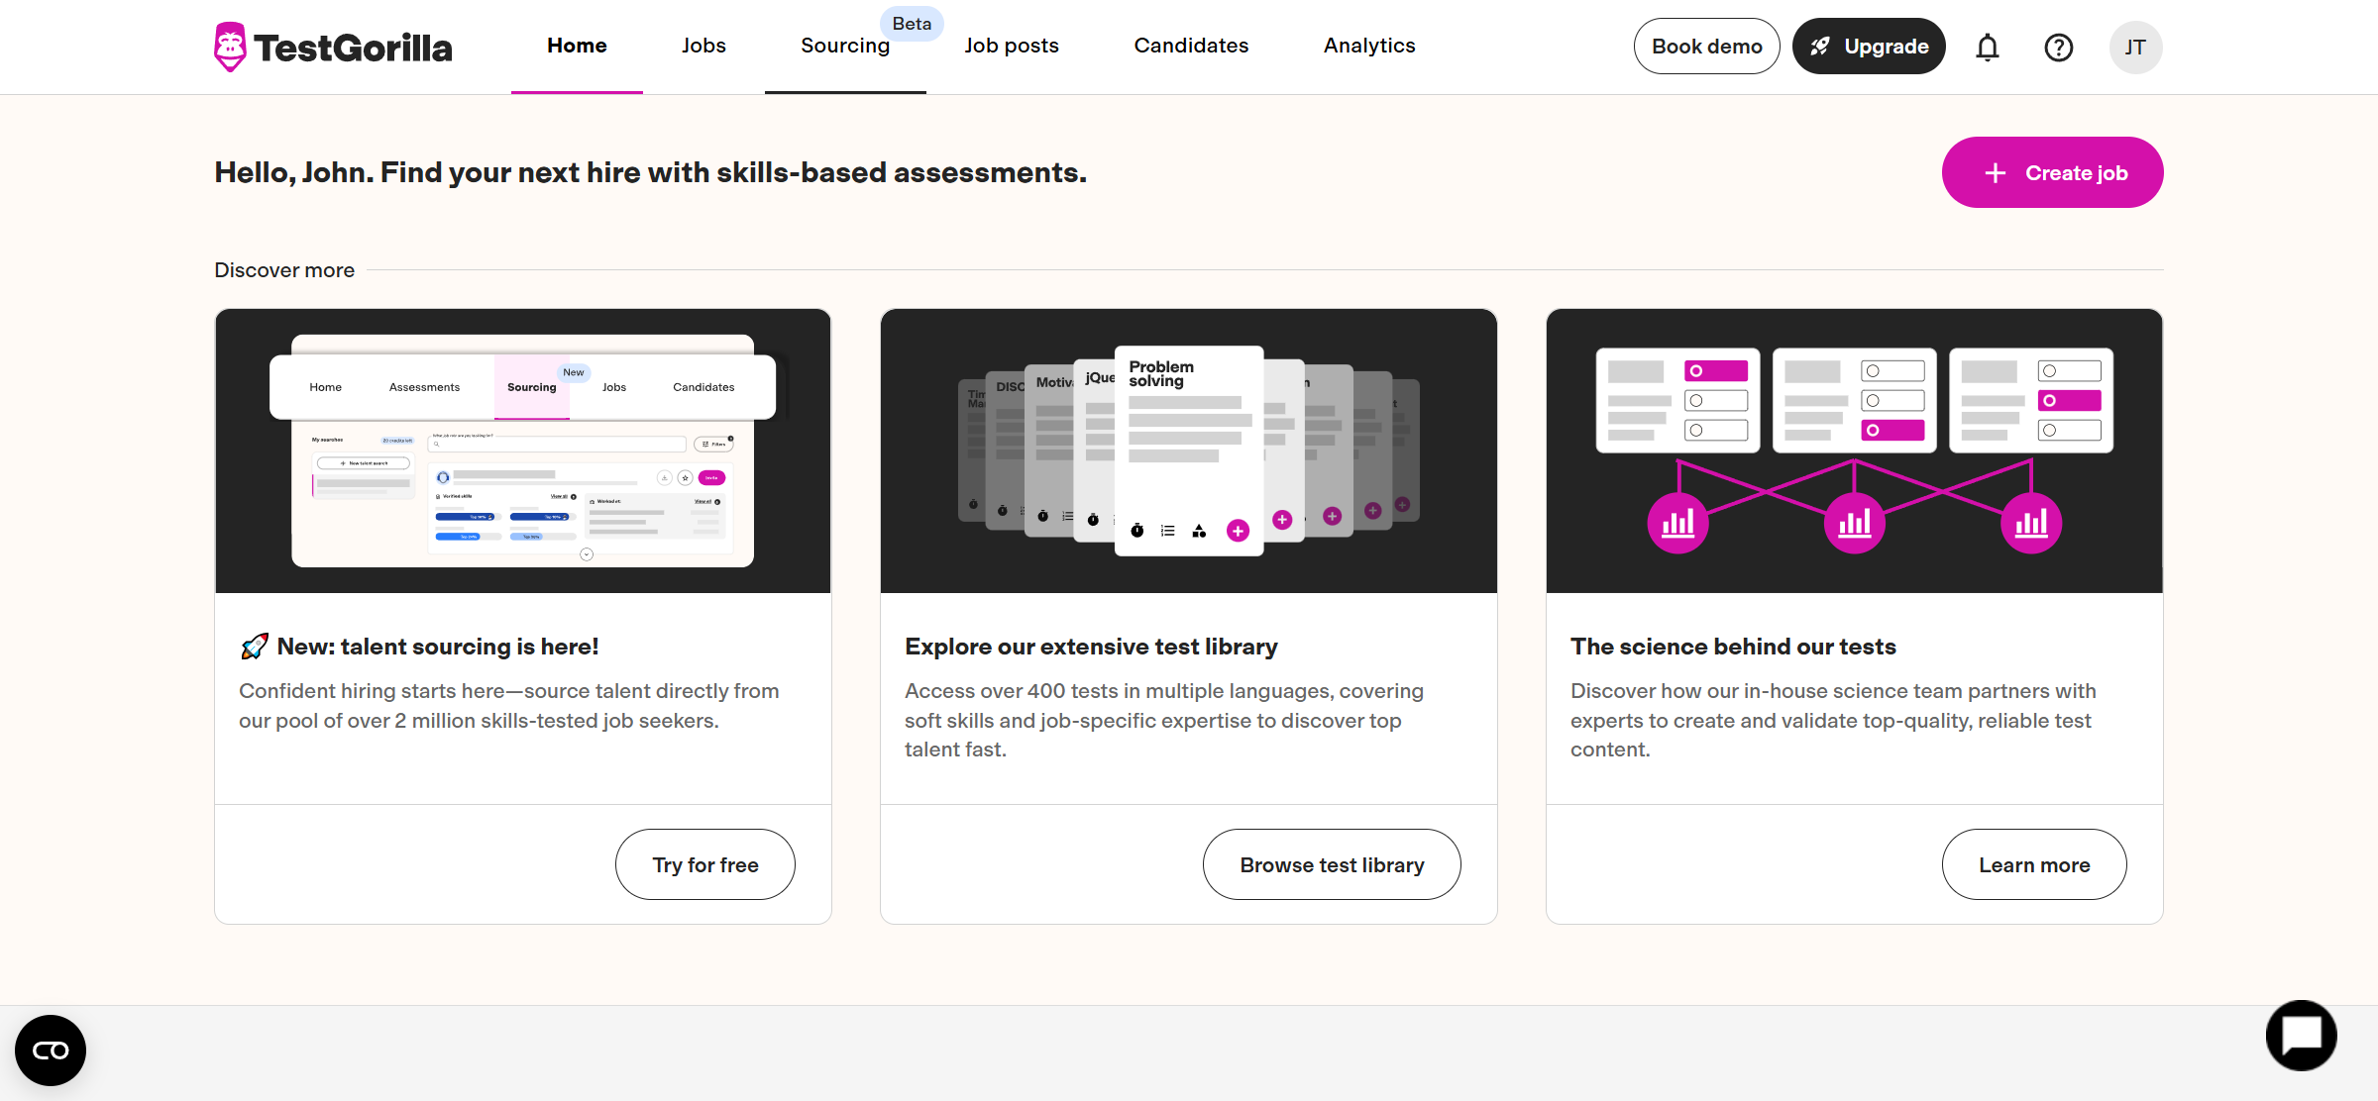Click the Book demo button
The height and width of the screenshot is (1101, 2378).
coord(1706,47)
